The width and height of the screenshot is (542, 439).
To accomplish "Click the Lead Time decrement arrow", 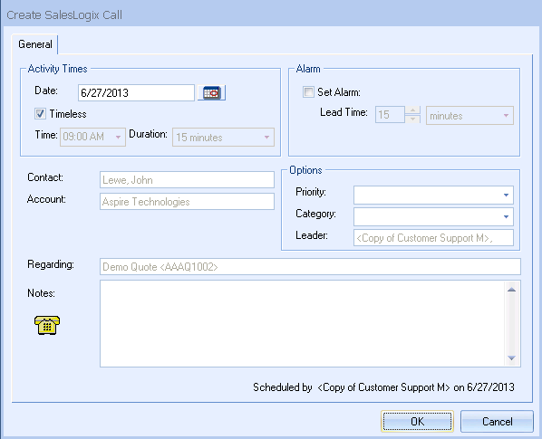I will pos(412,119).
